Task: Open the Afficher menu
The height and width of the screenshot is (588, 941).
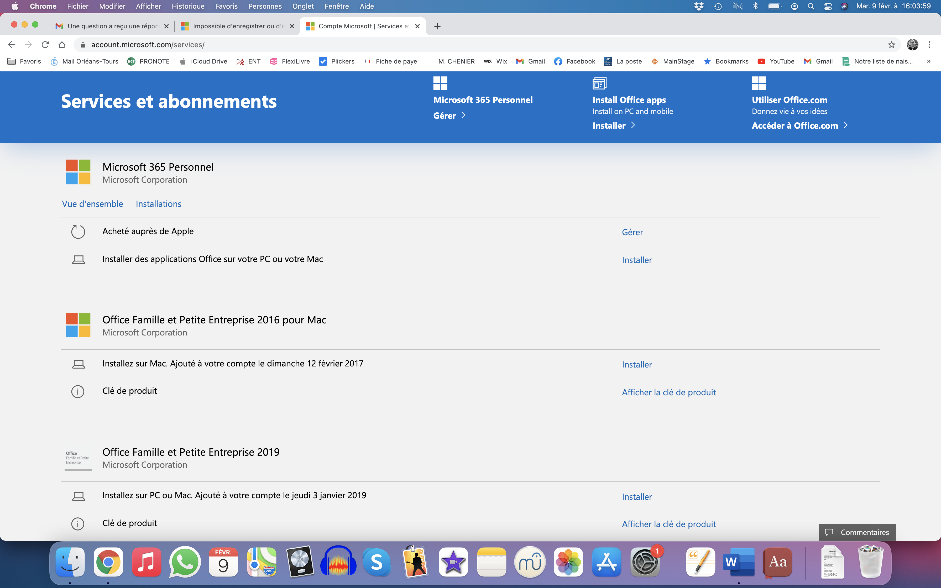Action: click(x=148, y=6)
